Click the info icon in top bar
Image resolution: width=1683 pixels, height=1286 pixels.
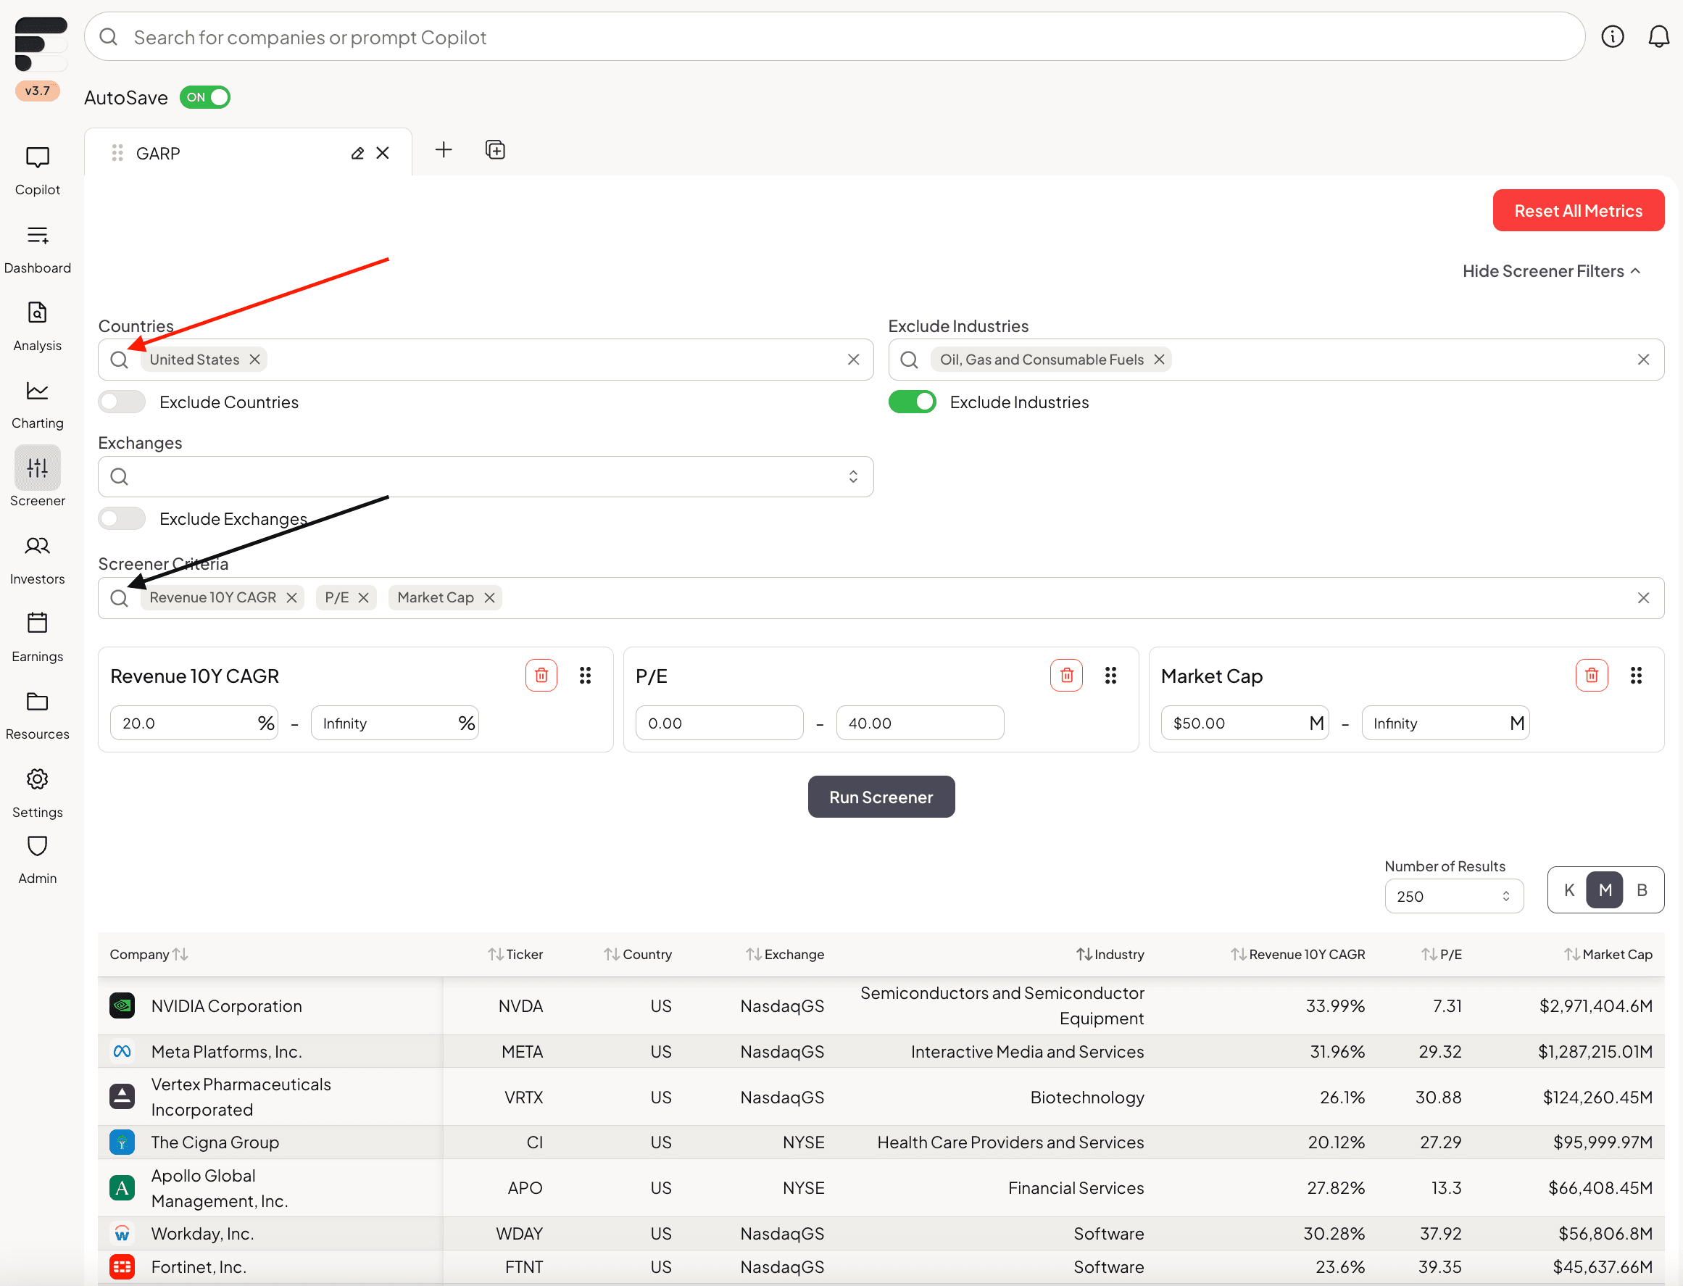tap(1612, 36)
